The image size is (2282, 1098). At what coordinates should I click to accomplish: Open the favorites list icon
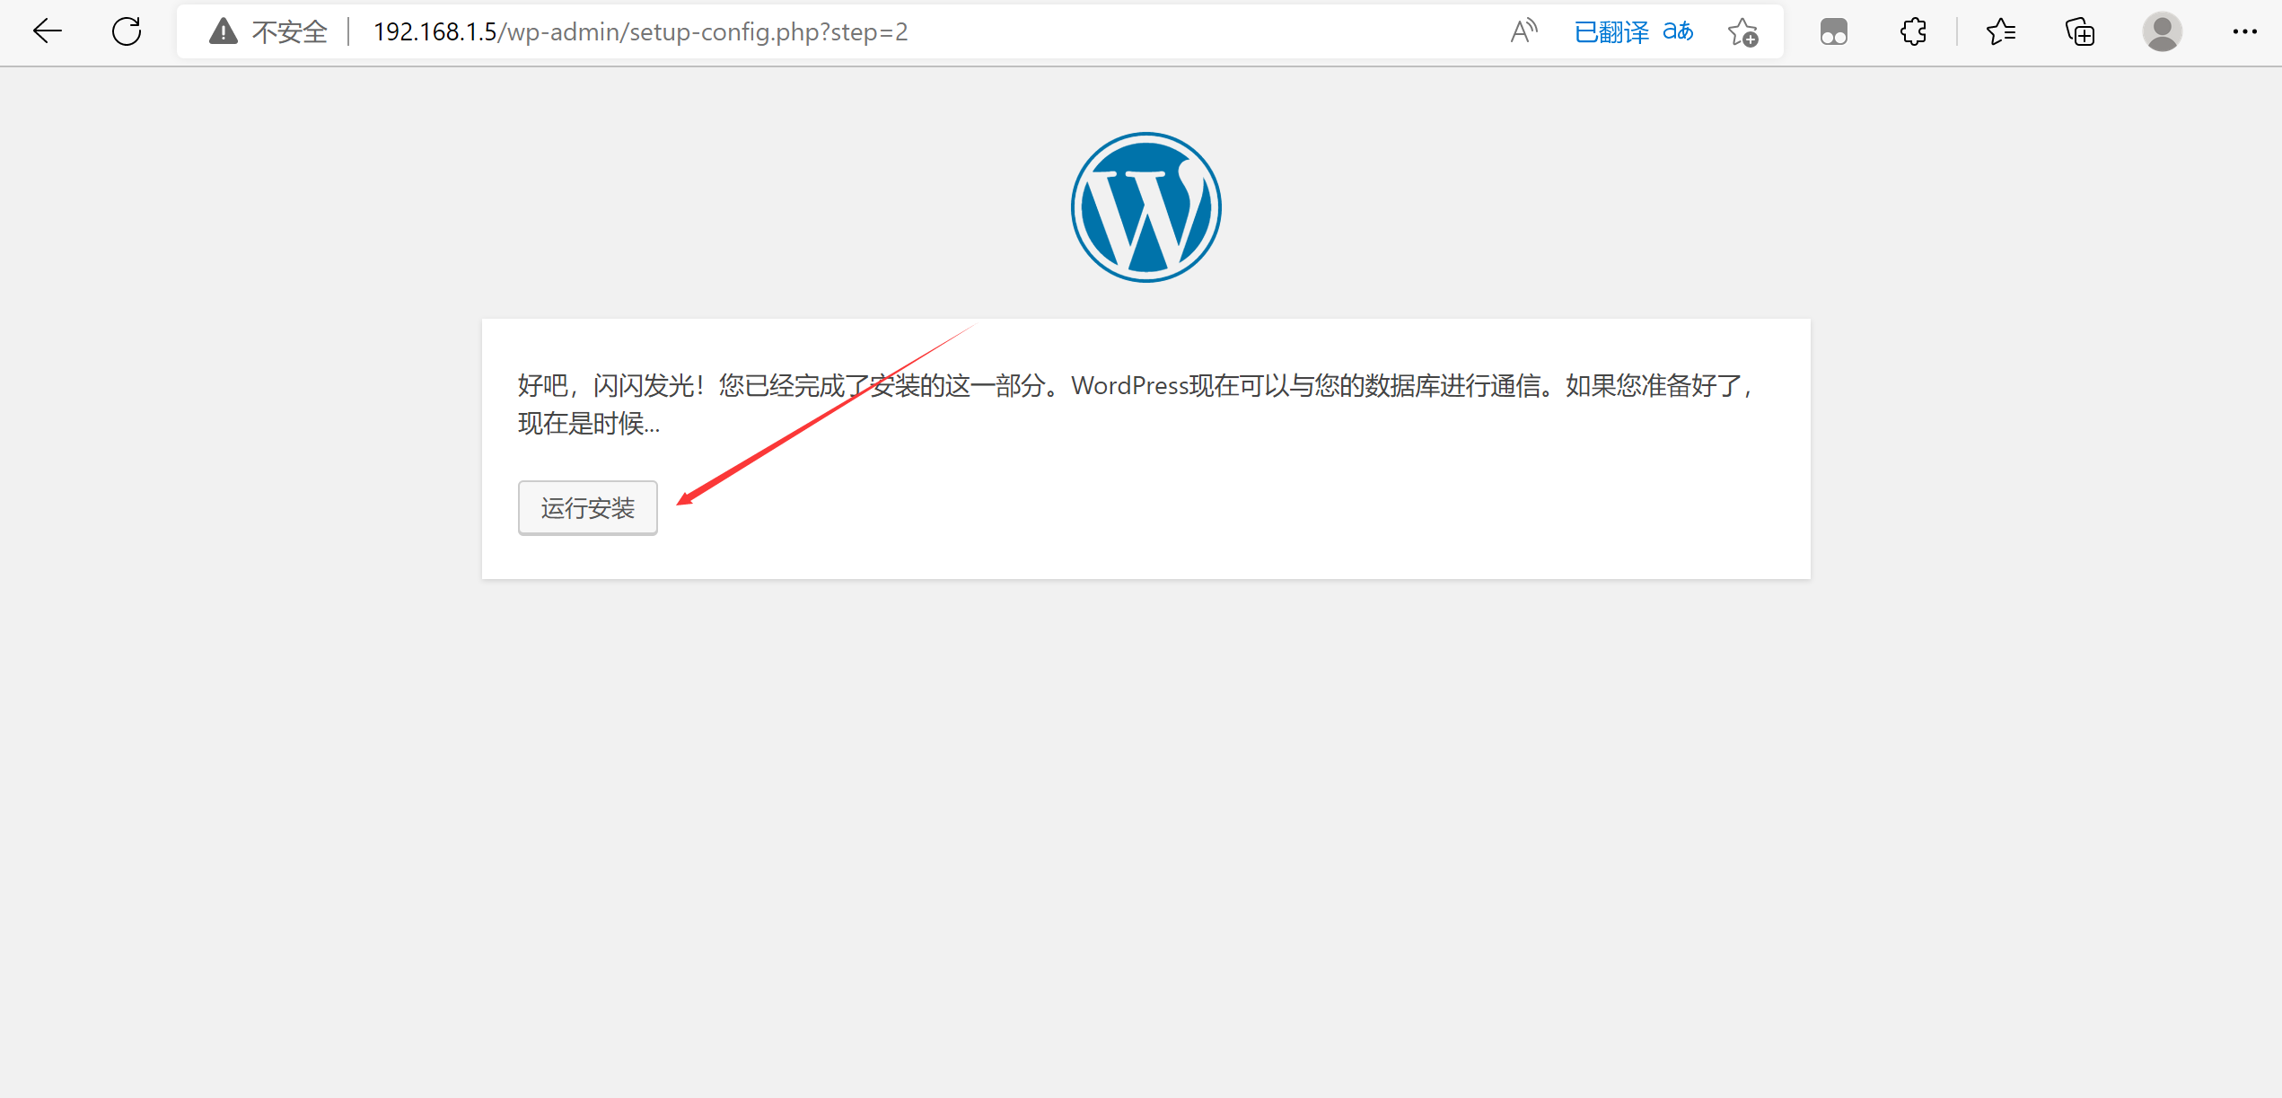2001,31
